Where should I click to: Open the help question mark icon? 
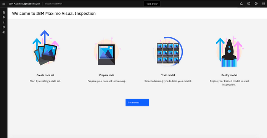tap(249, 3)
